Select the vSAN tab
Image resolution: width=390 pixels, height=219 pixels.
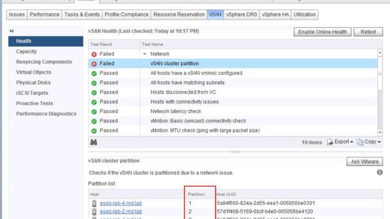(215, 15)
